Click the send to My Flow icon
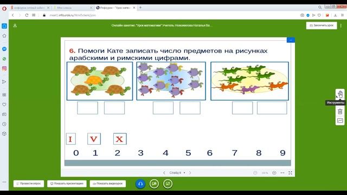This screenshot has width=347, height=195. (x=313, y=15)
